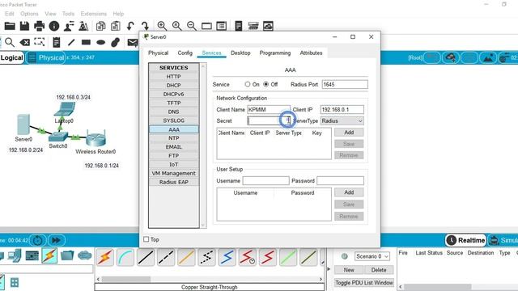Screen dimensions: 518x291
Task: Pick the automatic connection lightning cable
Action: click(105, 257)
